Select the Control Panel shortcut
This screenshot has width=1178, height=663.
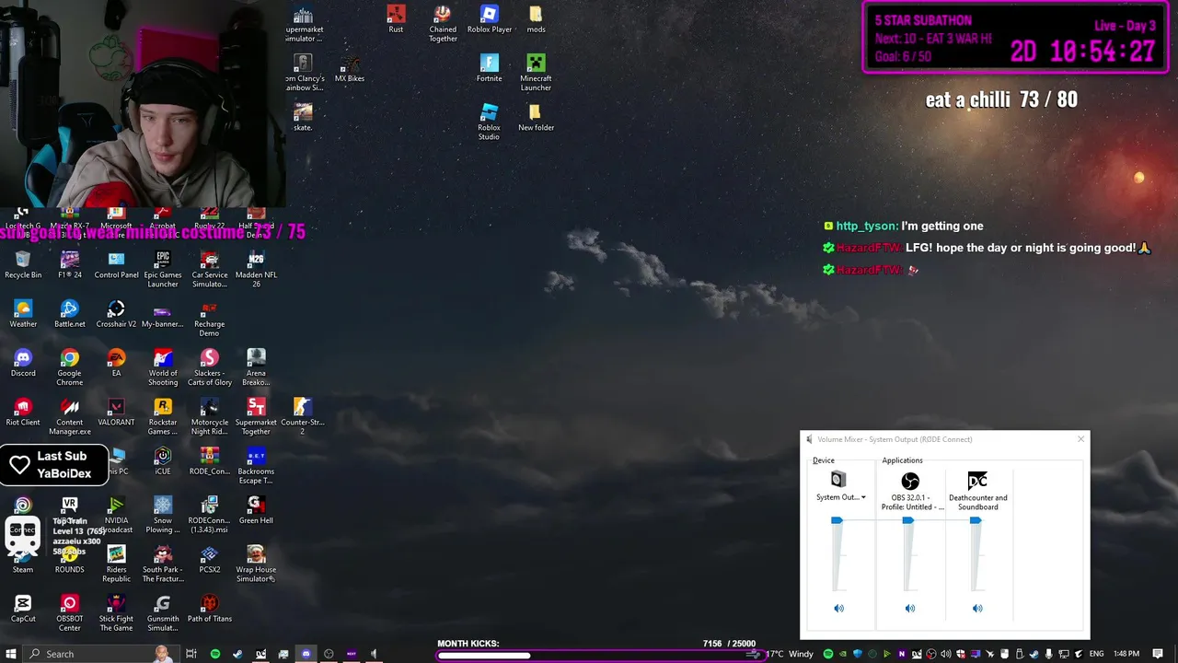tap(116, 264)
